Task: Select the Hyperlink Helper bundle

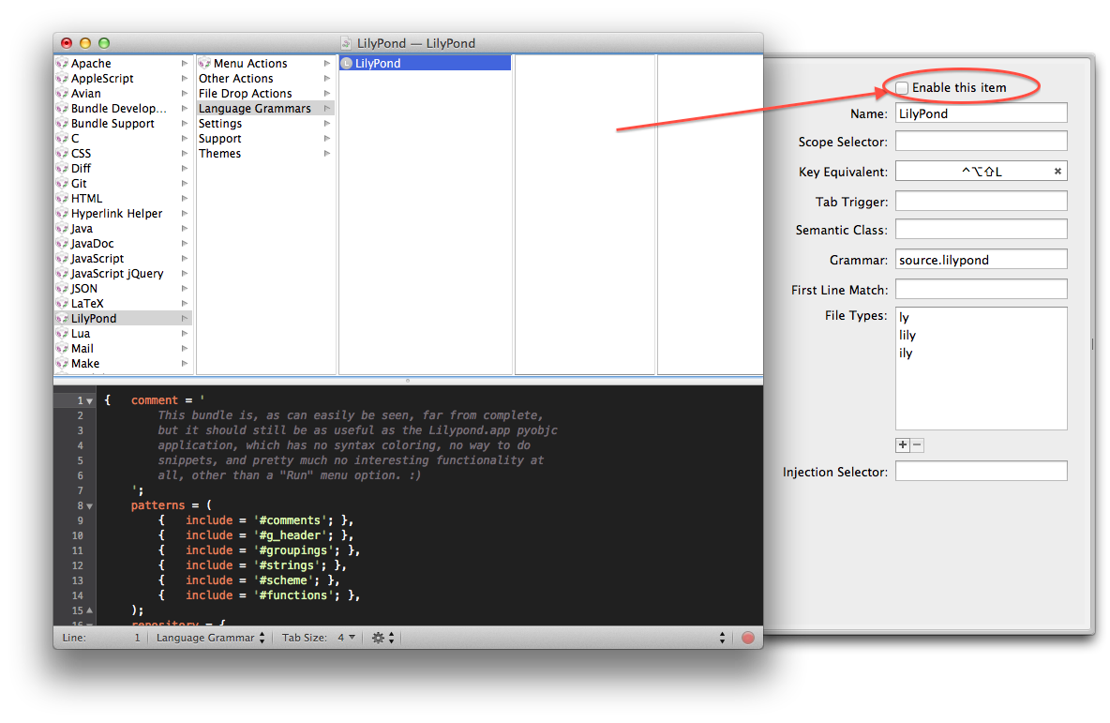Action: pyautogui.click(x=123, y=213)
